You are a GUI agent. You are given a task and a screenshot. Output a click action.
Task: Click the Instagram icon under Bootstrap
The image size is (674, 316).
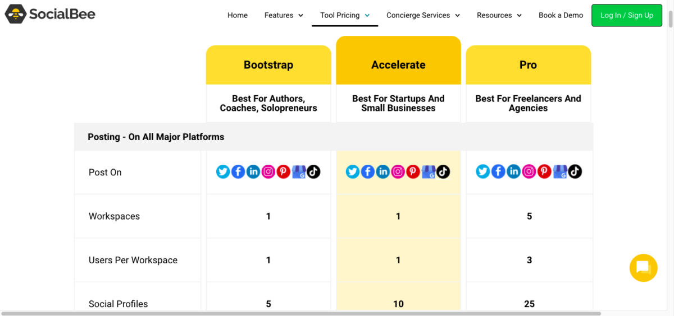click(268, 171)
